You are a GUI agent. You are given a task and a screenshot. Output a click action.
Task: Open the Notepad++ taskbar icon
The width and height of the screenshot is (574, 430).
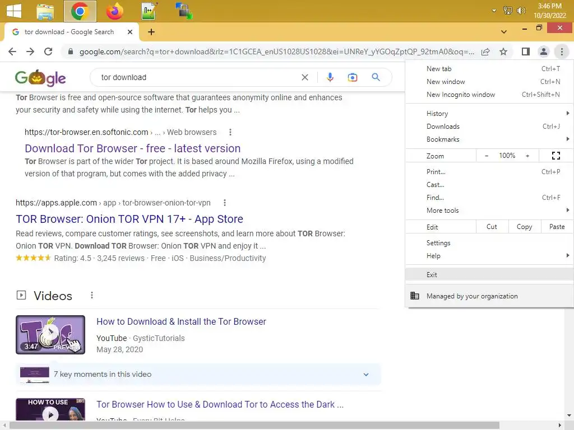point(149,11)
